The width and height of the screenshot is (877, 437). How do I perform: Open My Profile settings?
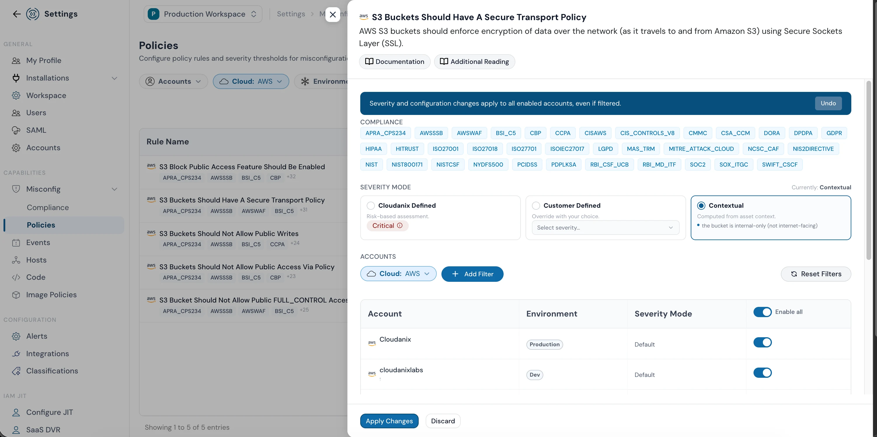[44, 61]
